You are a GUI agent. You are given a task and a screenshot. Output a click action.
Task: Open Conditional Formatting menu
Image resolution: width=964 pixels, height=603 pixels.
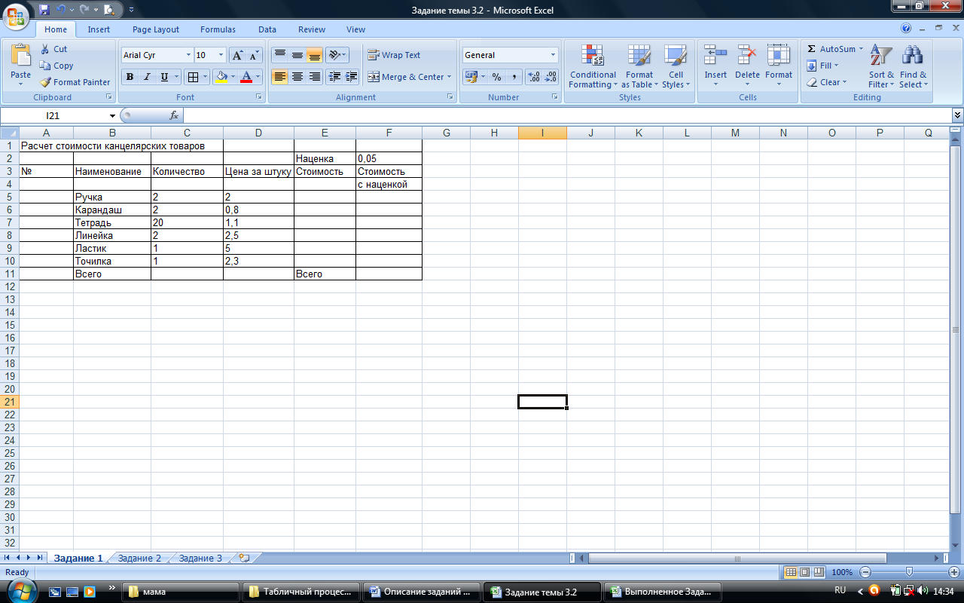[593, 66]
